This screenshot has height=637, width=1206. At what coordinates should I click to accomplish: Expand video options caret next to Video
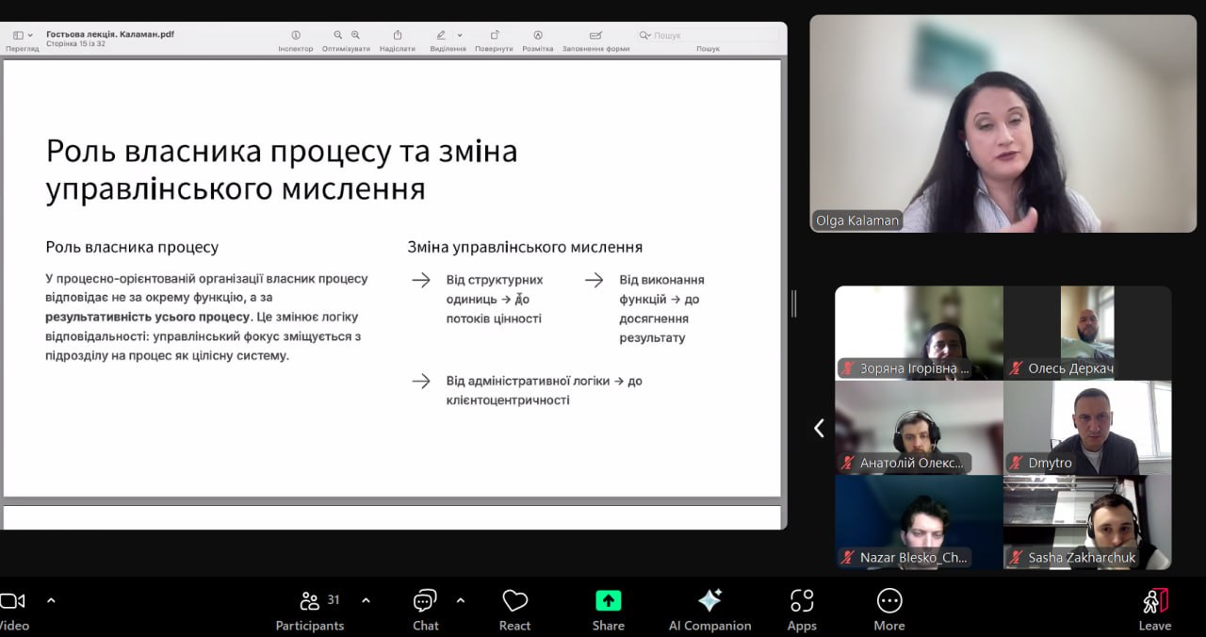[51, 600]
